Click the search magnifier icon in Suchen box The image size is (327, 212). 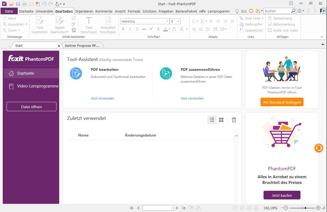click(293, 11)
